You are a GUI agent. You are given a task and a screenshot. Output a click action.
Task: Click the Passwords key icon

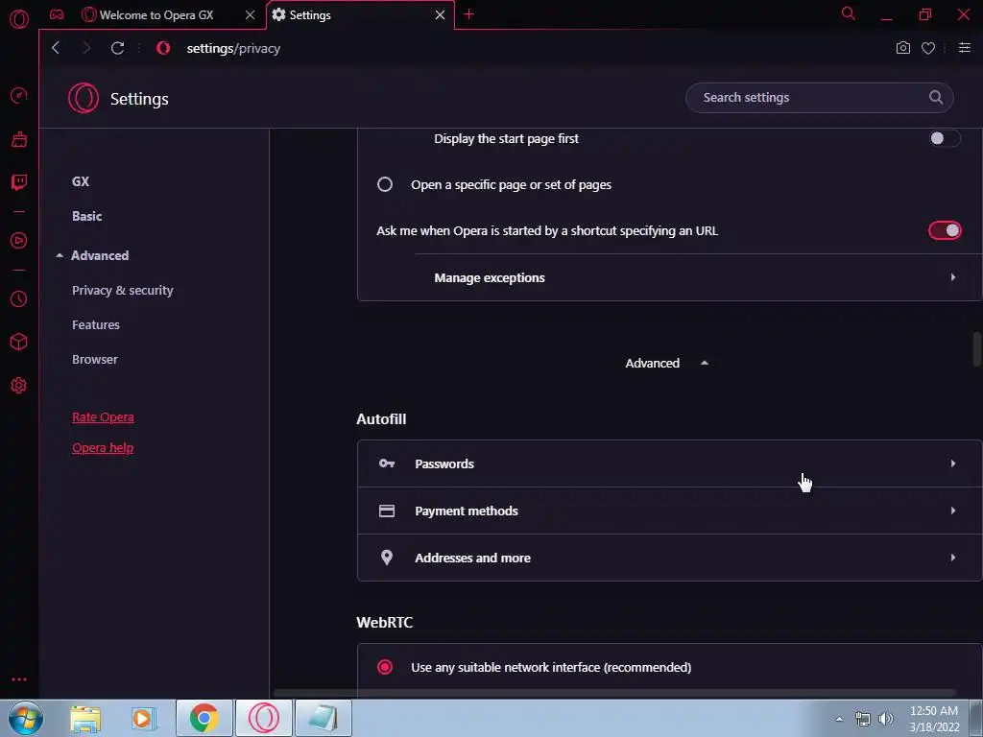click(387, 464)
